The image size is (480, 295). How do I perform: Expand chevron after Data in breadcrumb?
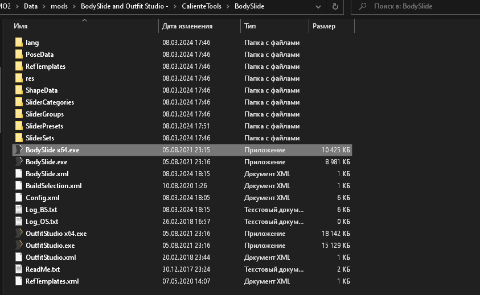tap(44, 6)
